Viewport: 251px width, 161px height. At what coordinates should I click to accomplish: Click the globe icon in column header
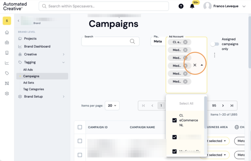click(x=237, y=127)
